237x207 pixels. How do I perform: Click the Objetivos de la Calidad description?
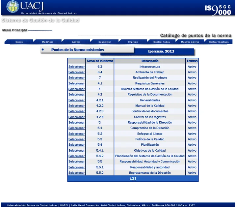(150, 151)
